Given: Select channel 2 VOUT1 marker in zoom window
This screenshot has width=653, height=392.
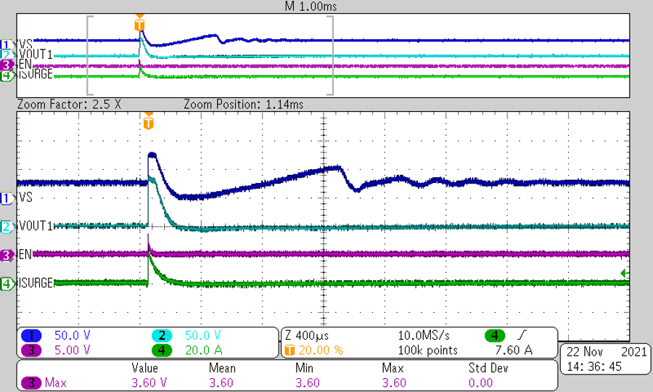Looking at the screenshot, I should (7, 227).
